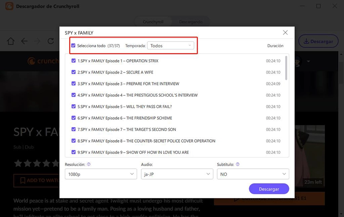Click the Crunchyroll logo in background page

pyautogui.click(x=43, y=61)
